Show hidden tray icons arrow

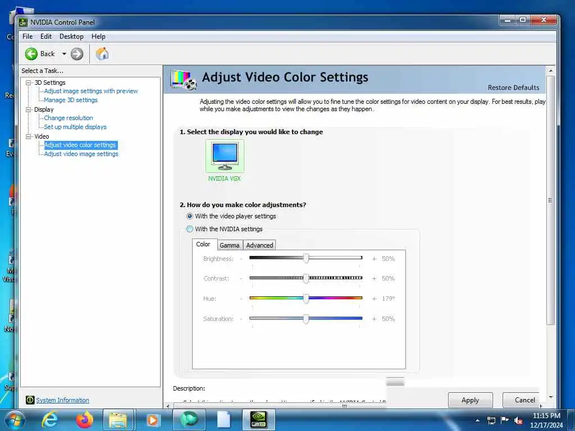(477, 420)
